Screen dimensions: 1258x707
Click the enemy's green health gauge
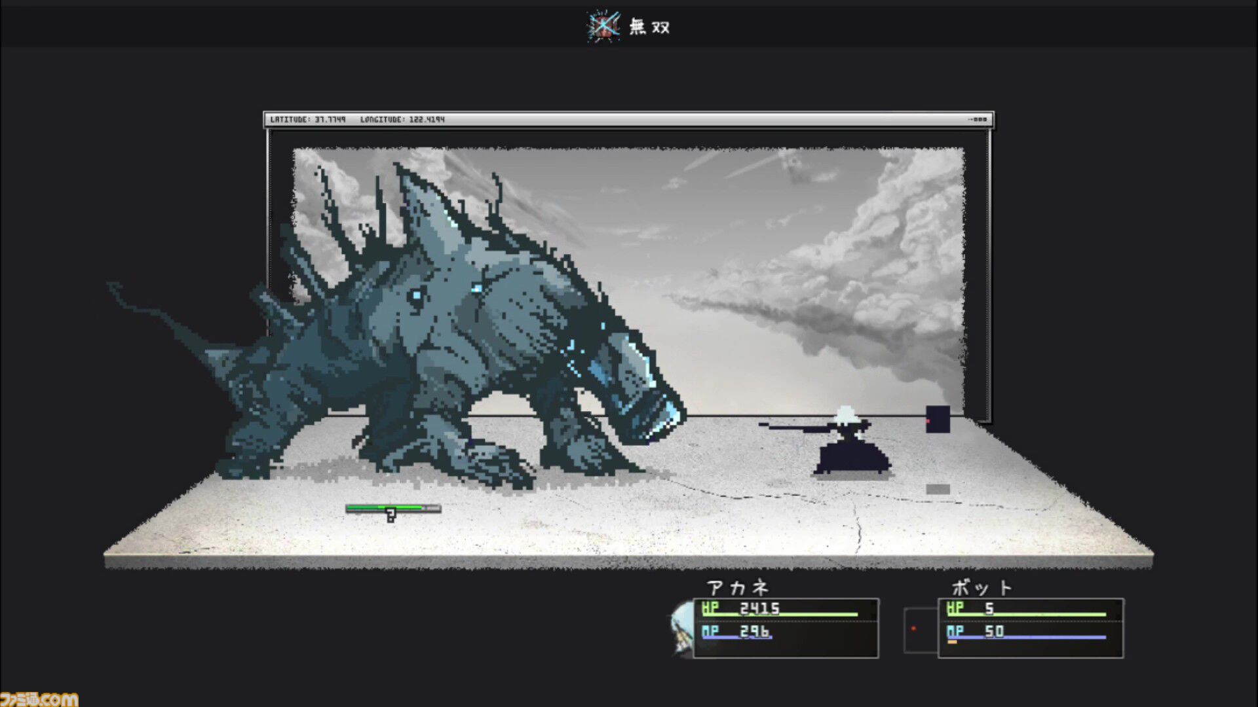(x=393, y=508)
